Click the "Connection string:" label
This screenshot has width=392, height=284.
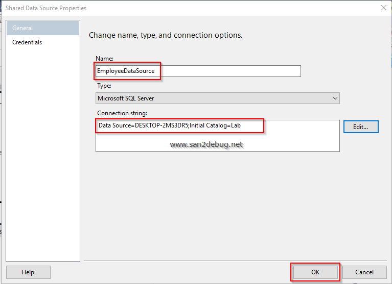pyautogui.click(x=122, y=113)
